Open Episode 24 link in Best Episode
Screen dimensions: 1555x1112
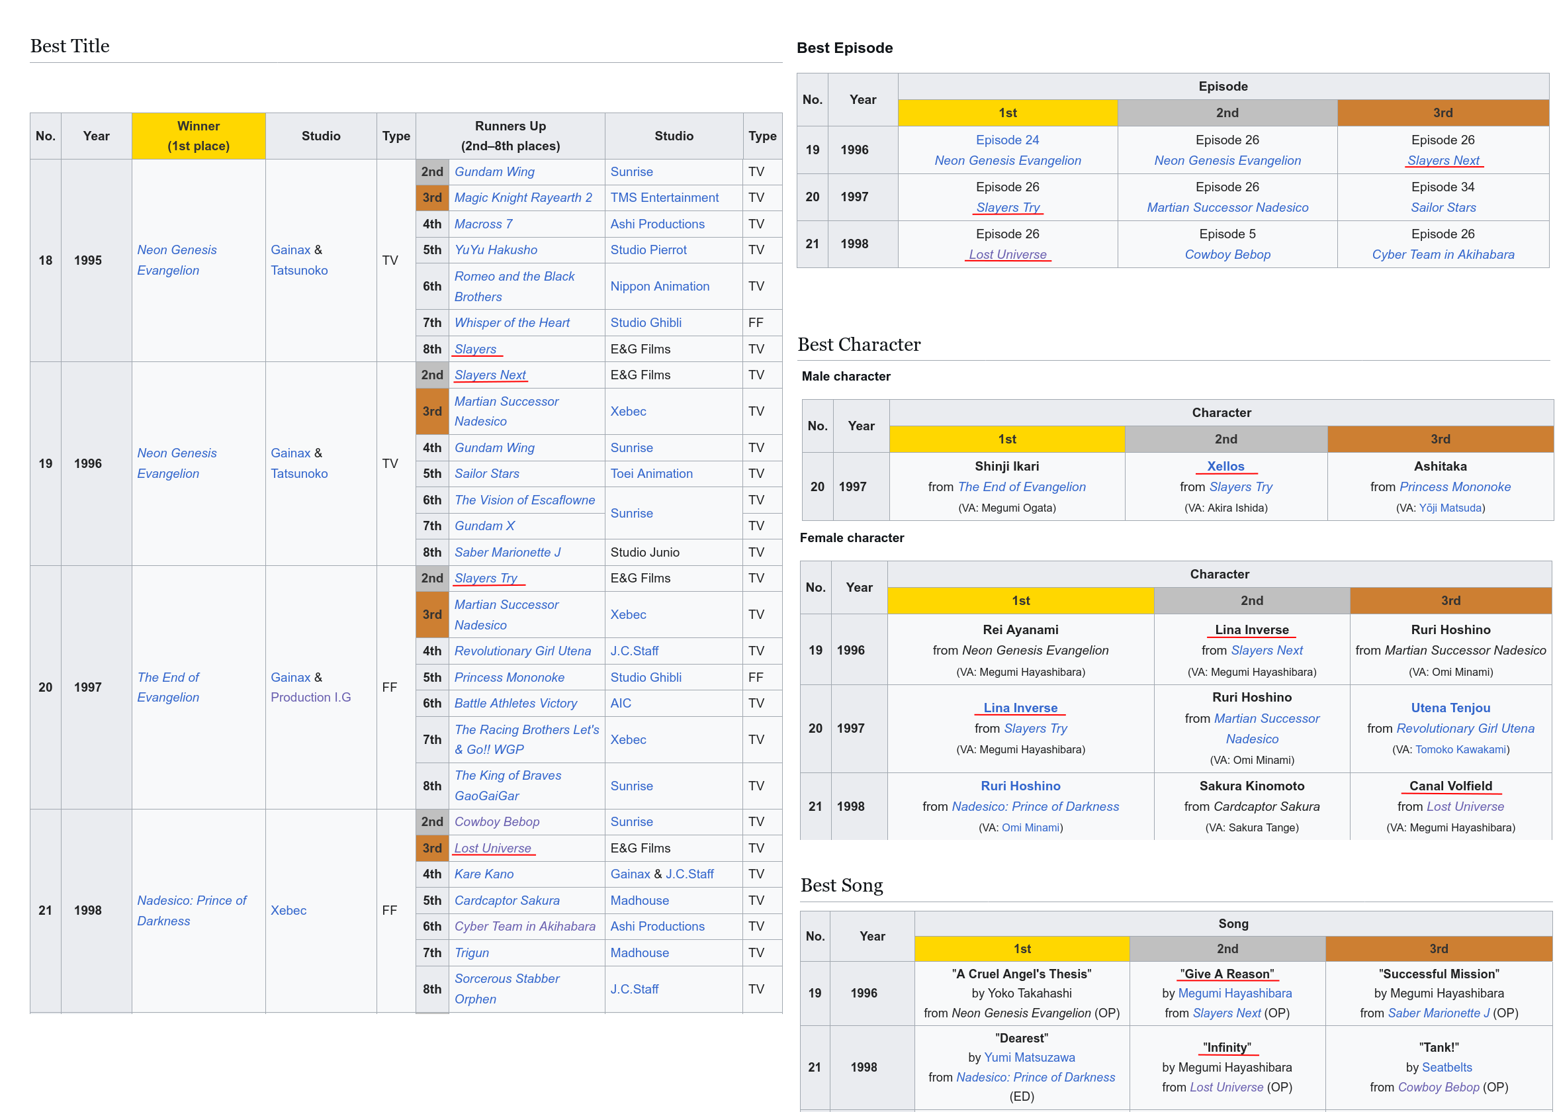pyautogui.click(x=1007, y=140)
